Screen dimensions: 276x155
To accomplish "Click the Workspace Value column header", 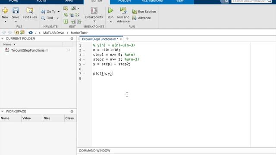I will click(x=32, y=118).
